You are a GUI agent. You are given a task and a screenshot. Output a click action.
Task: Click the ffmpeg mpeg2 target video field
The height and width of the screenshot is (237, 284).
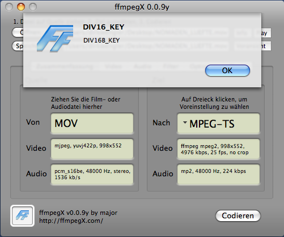point(218,149)
